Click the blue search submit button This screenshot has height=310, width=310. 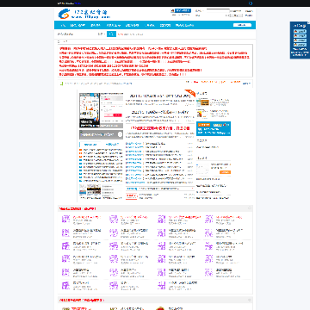coord(111,34)
